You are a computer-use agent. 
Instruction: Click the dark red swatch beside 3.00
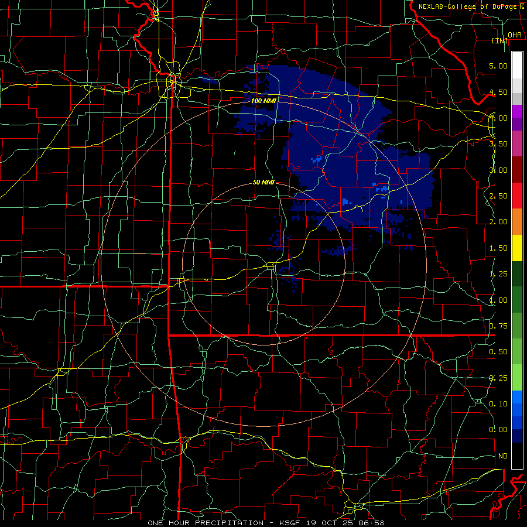click(517, 170)
